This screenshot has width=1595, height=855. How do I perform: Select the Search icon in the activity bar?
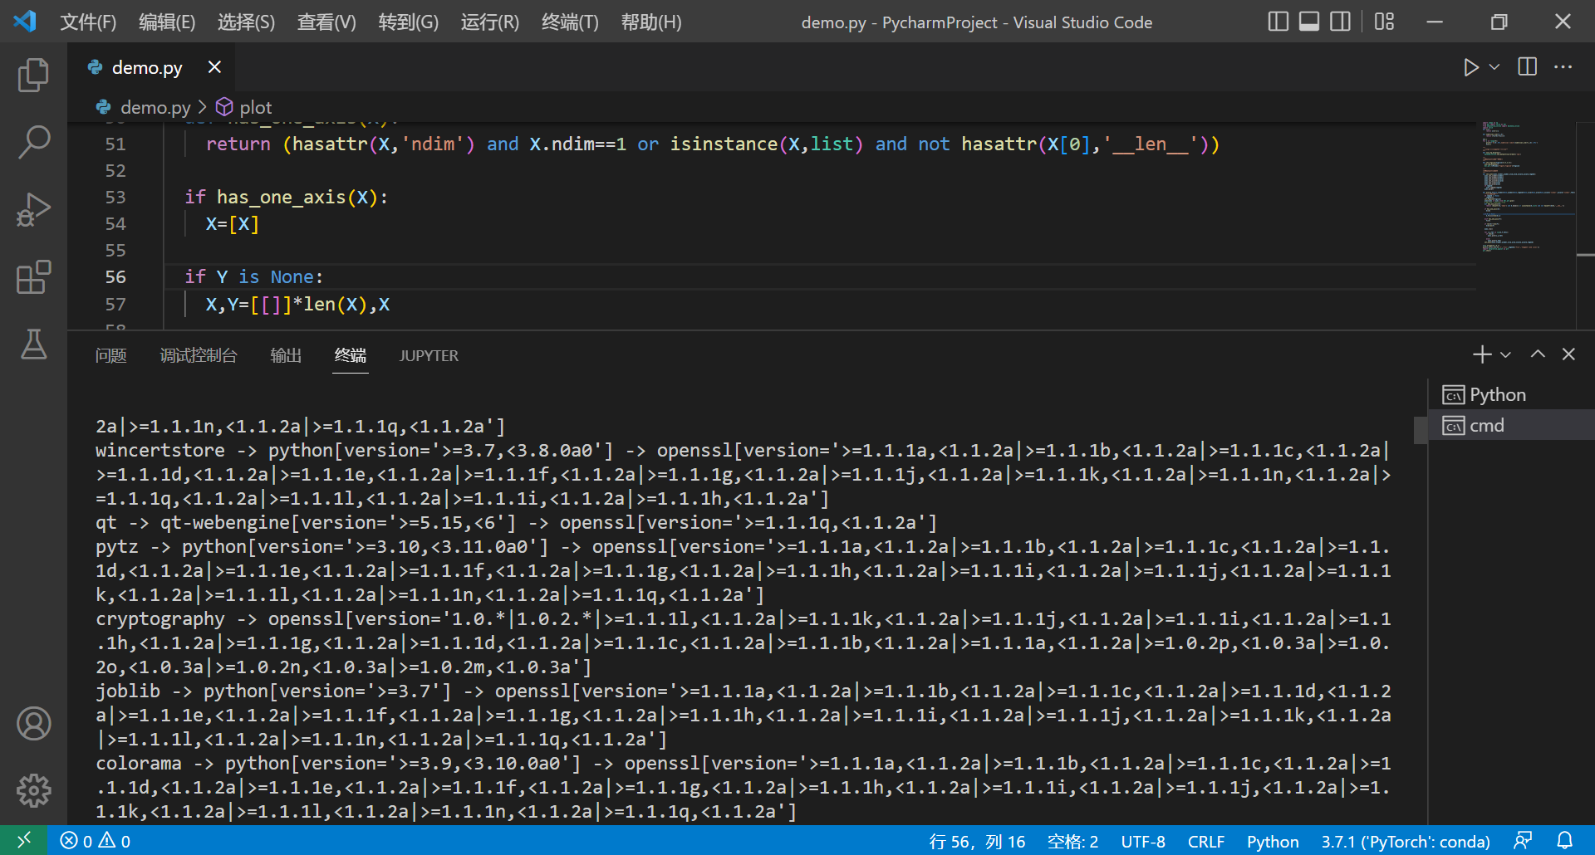coord(33,141)
